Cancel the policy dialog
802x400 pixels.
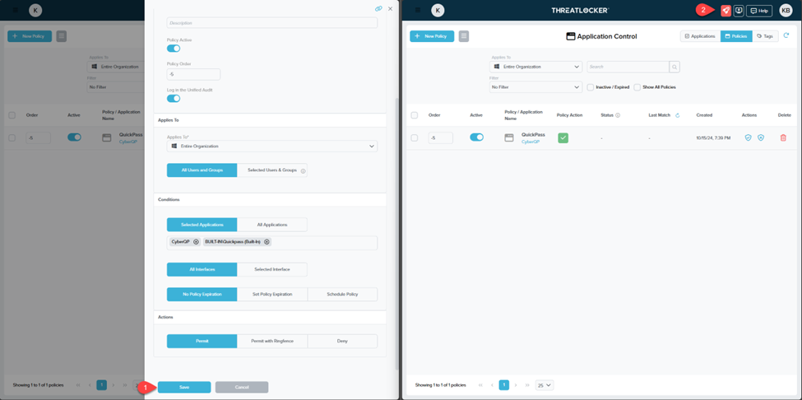pyautogui.click(x=241, y=387)
